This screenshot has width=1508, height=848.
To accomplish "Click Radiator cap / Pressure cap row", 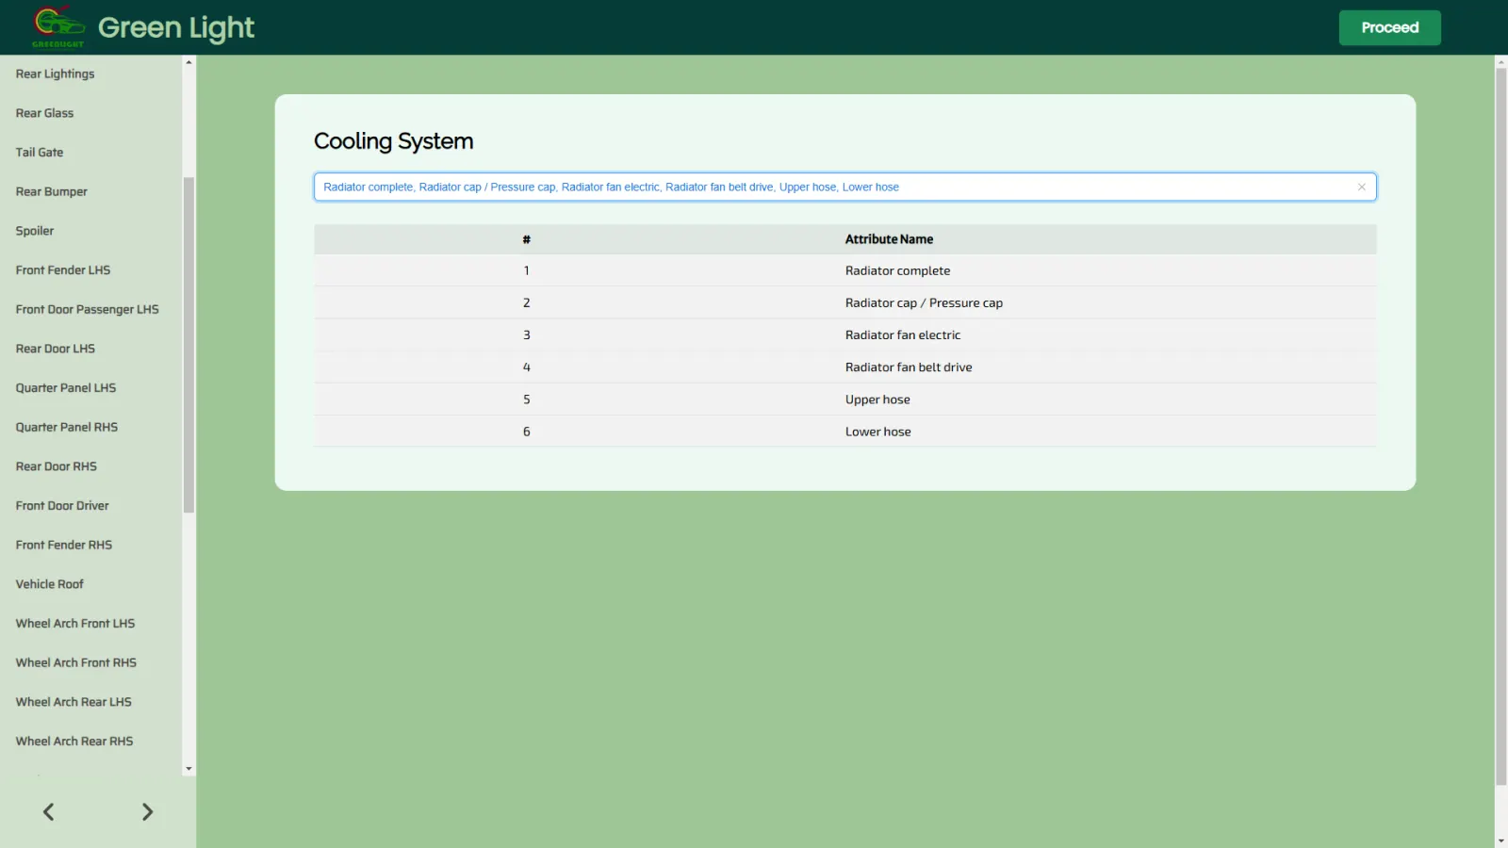I will 844,302.
